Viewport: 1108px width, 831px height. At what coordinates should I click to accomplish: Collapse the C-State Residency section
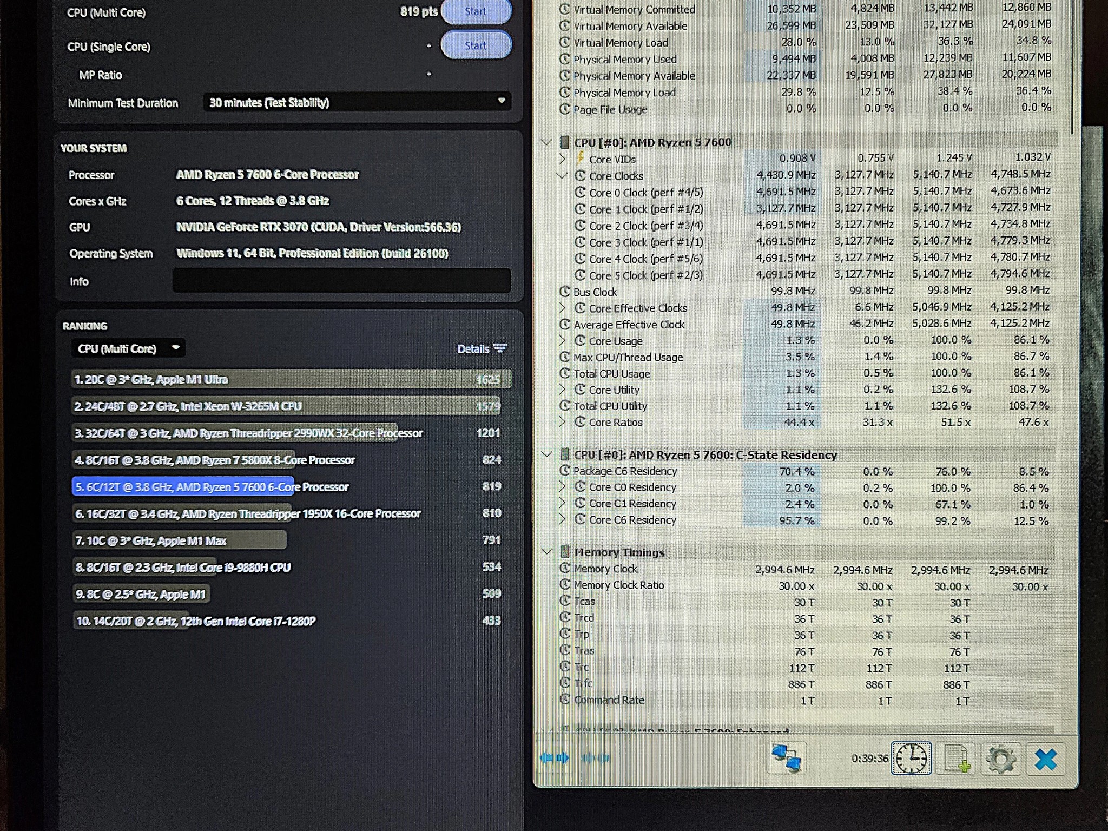pyautogui.click(x=547, y=454)
